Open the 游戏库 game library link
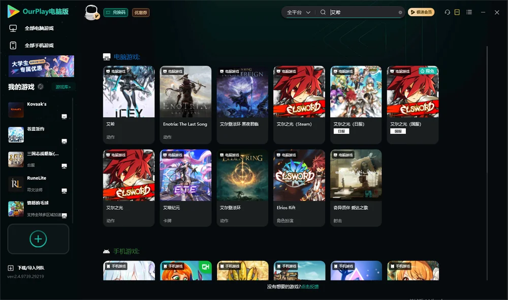 point(63,87)
